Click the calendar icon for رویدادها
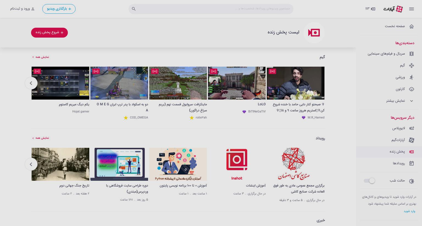Image resolution: width=422 pixels, height=226 pixels. (411, 163)
